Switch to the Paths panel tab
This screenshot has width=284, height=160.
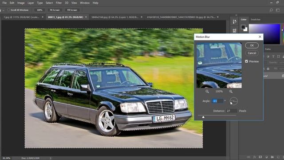click(268, 49)
